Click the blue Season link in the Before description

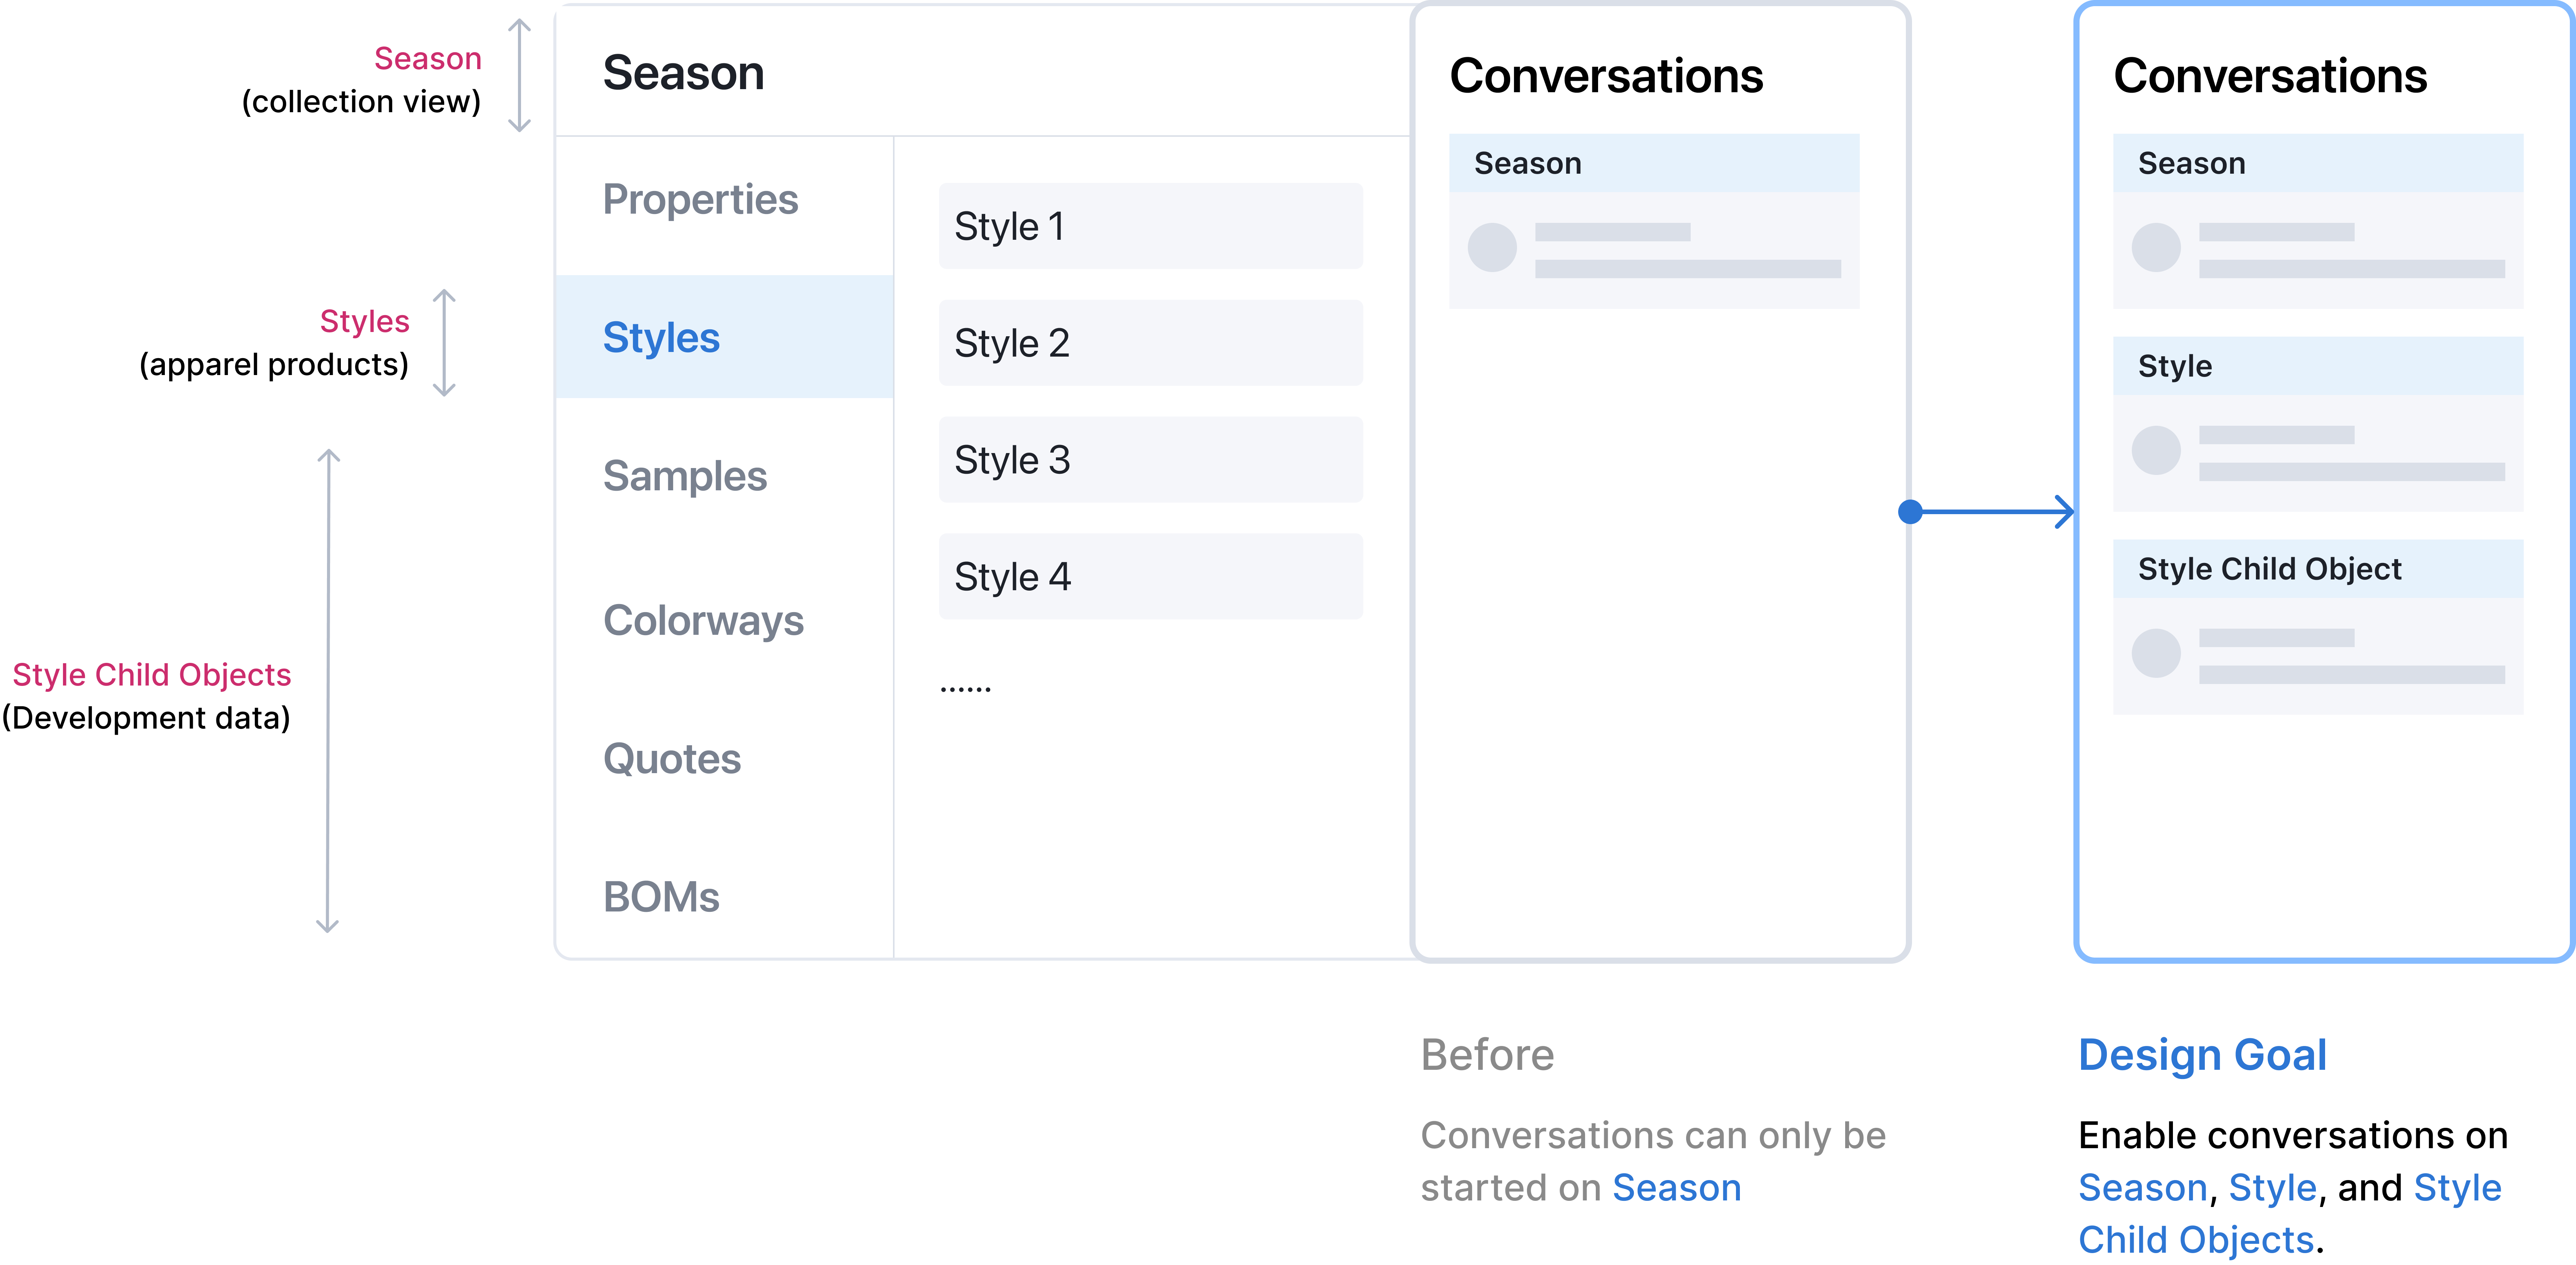coord(1676,1188)
